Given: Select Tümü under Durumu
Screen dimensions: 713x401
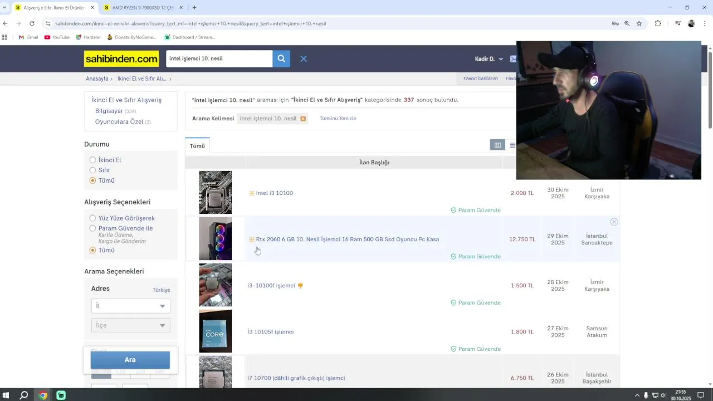Looking at the screenshot, I should (93, 180).
